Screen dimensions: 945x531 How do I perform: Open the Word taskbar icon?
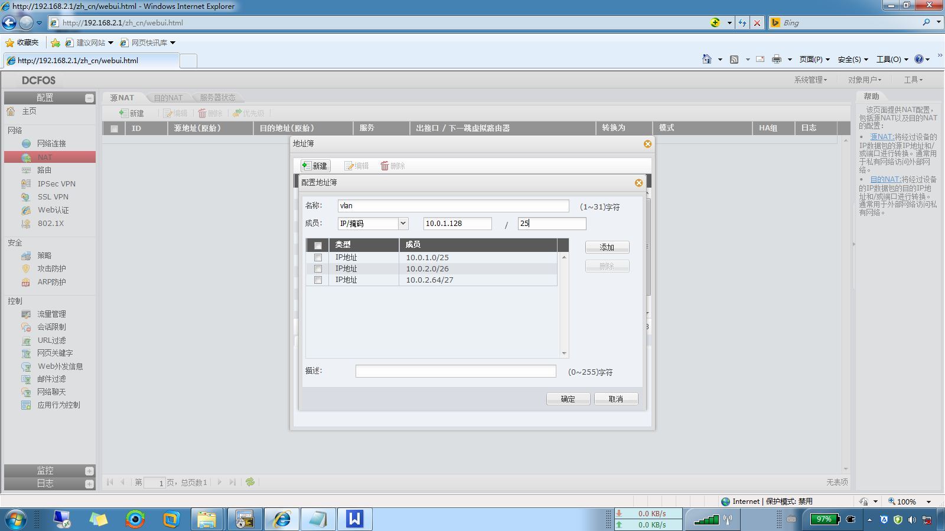coord(354,519)
